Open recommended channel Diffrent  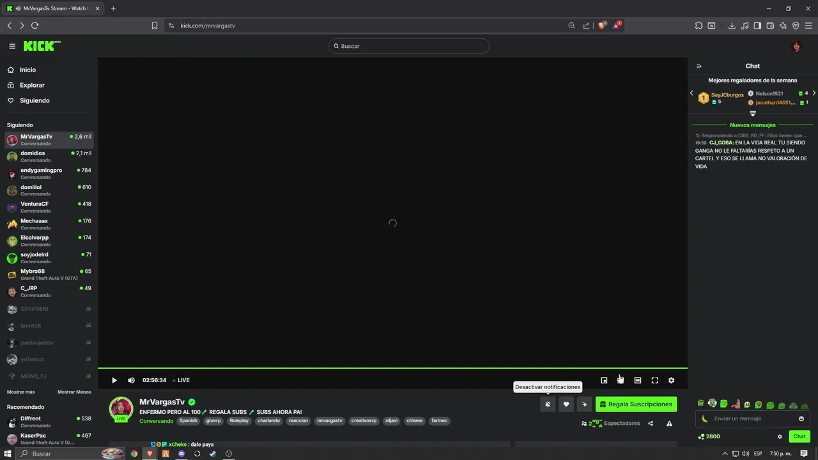(49, 422)
